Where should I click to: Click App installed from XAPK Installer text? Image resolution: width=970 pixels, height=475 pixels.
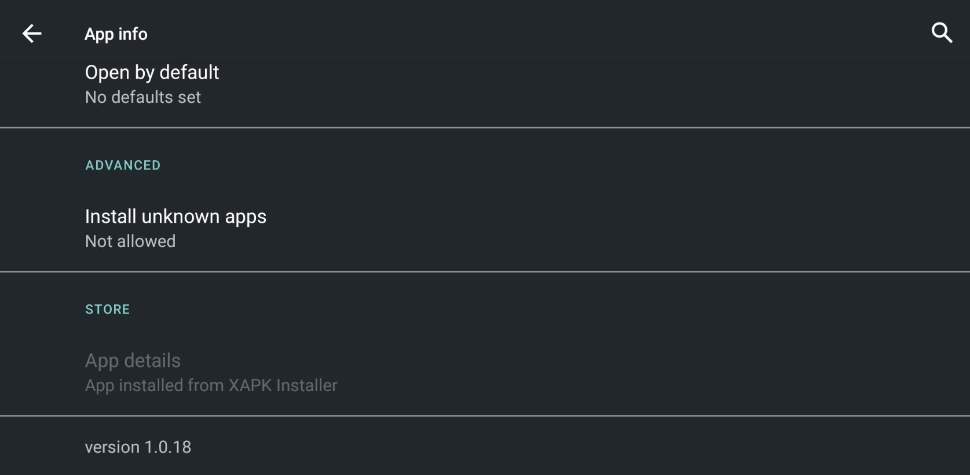click(211, 385)
